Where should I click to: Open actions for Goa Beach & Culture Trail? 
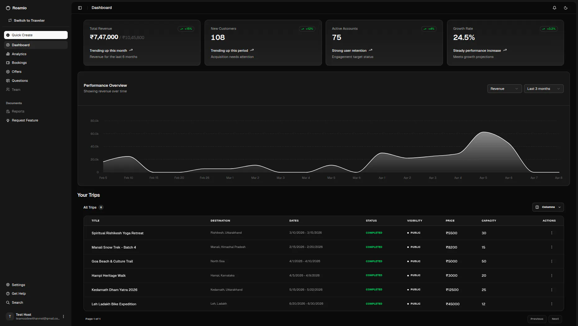(x=552, y=261)
